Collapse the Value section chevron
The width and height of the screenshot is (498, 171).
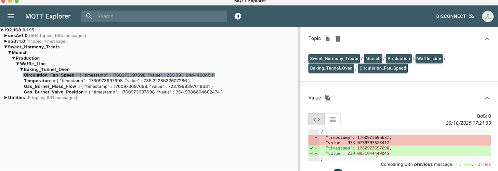click(x=487, y=98)
